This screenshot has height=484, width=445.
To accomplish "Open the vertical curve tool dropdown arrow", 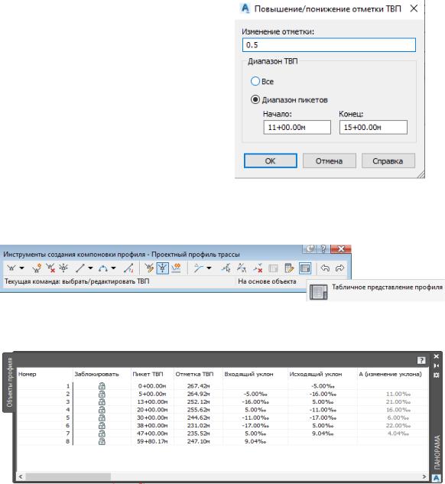I will [113, 268].
